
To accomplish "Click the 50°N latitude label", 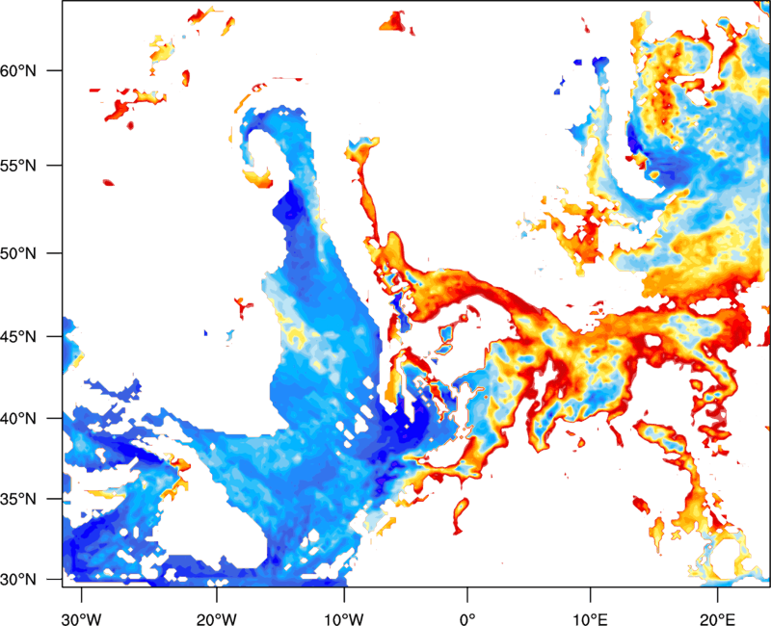I will (x=18, y=253).
